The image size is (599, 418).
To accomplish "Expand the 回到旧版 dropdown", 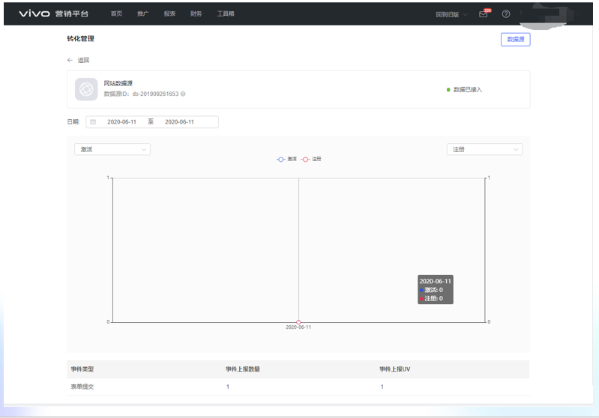I will [x=451, y=14].
